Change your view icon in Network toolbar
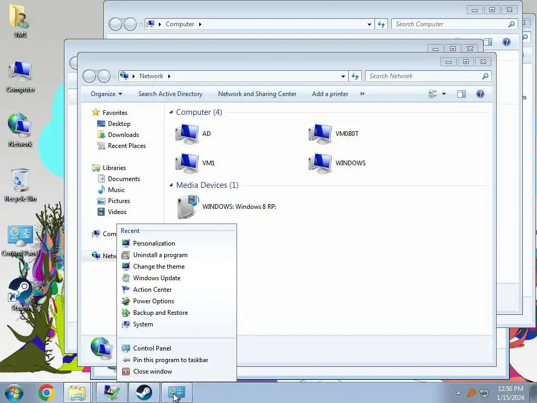This screenshot has width=537, height=403. click(x=433, y=94)
